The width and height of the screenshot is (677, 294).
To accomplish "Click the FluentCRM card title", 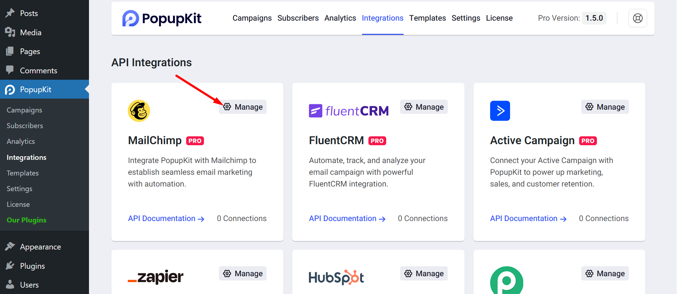I will tap(336, 141).
